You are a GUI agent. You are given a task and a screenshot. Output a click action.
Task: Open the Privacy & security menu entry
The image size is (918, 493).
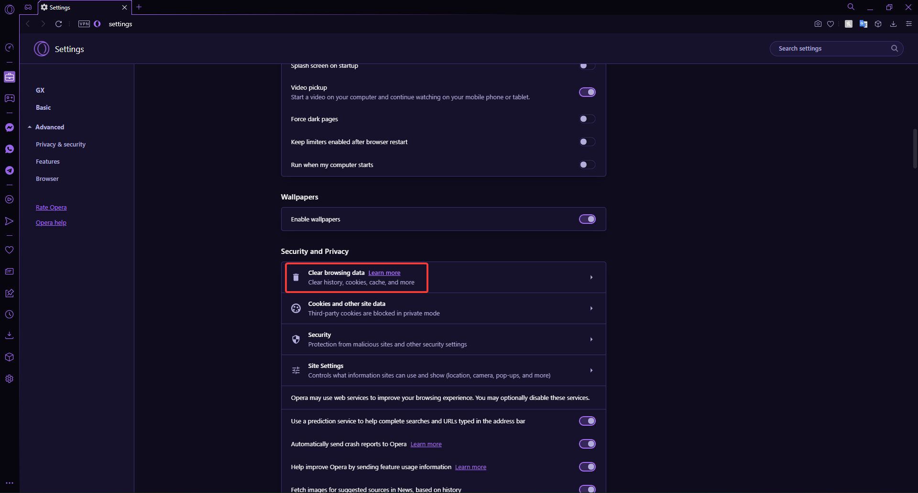[60, 144]
